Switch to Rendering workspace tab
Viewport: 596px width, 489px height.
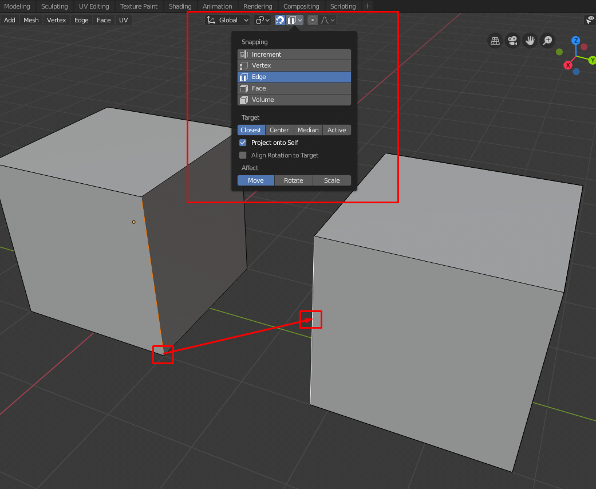click(258, 6)
